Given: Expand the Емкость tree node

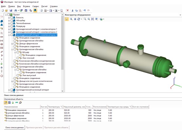Looking at the screenshot, I should coord(9,18).
